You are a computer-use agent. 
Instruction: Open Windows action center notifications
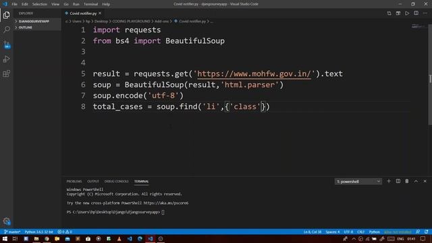click(423, 239)
